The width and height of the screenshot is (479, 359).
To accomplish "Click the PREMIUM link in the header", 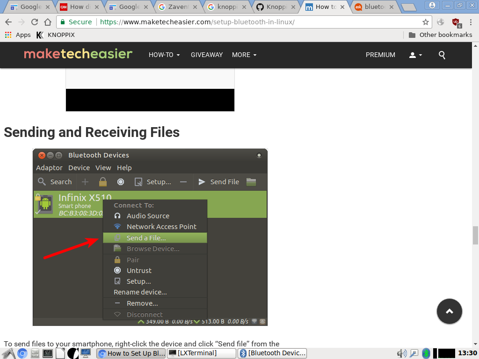I will point(380,55).
